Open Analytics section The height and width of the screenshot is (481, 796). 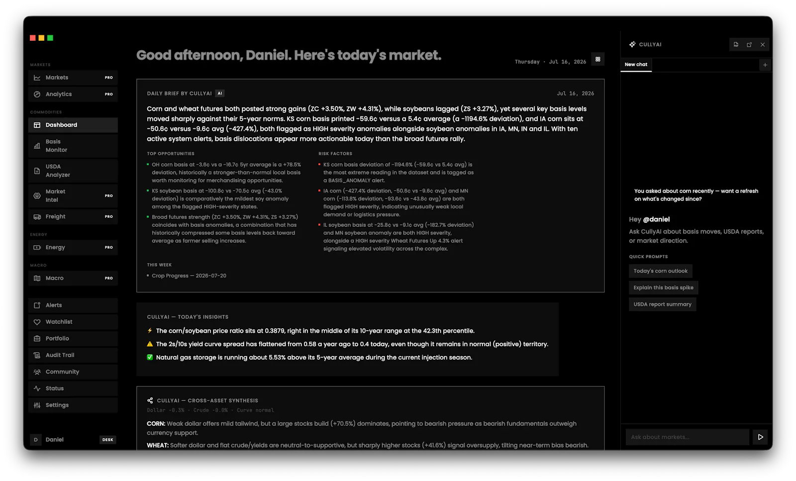coord(73,94)
